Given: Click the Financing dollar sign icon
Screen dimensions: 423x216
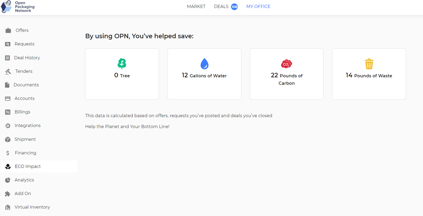Looking at the screenshot, I should [x=8, y=153].
